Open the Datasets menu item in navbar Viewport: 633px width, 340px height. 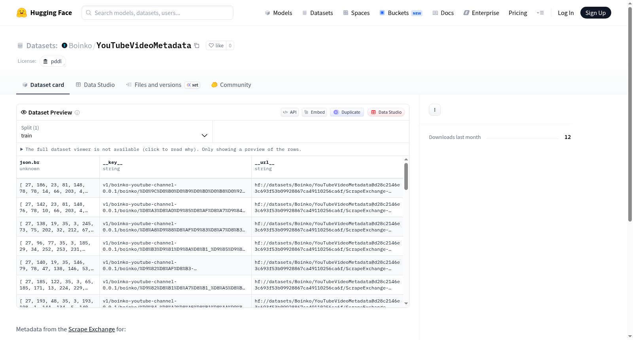(317, 13)
